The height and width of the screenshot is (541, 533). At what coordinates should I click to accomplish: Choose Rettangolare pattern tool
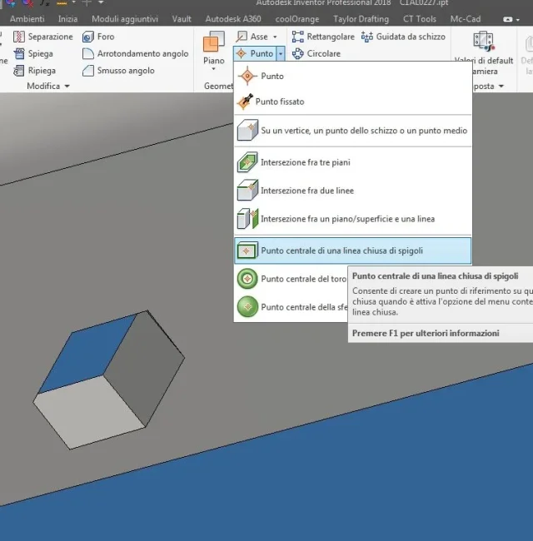coord(323,37)
